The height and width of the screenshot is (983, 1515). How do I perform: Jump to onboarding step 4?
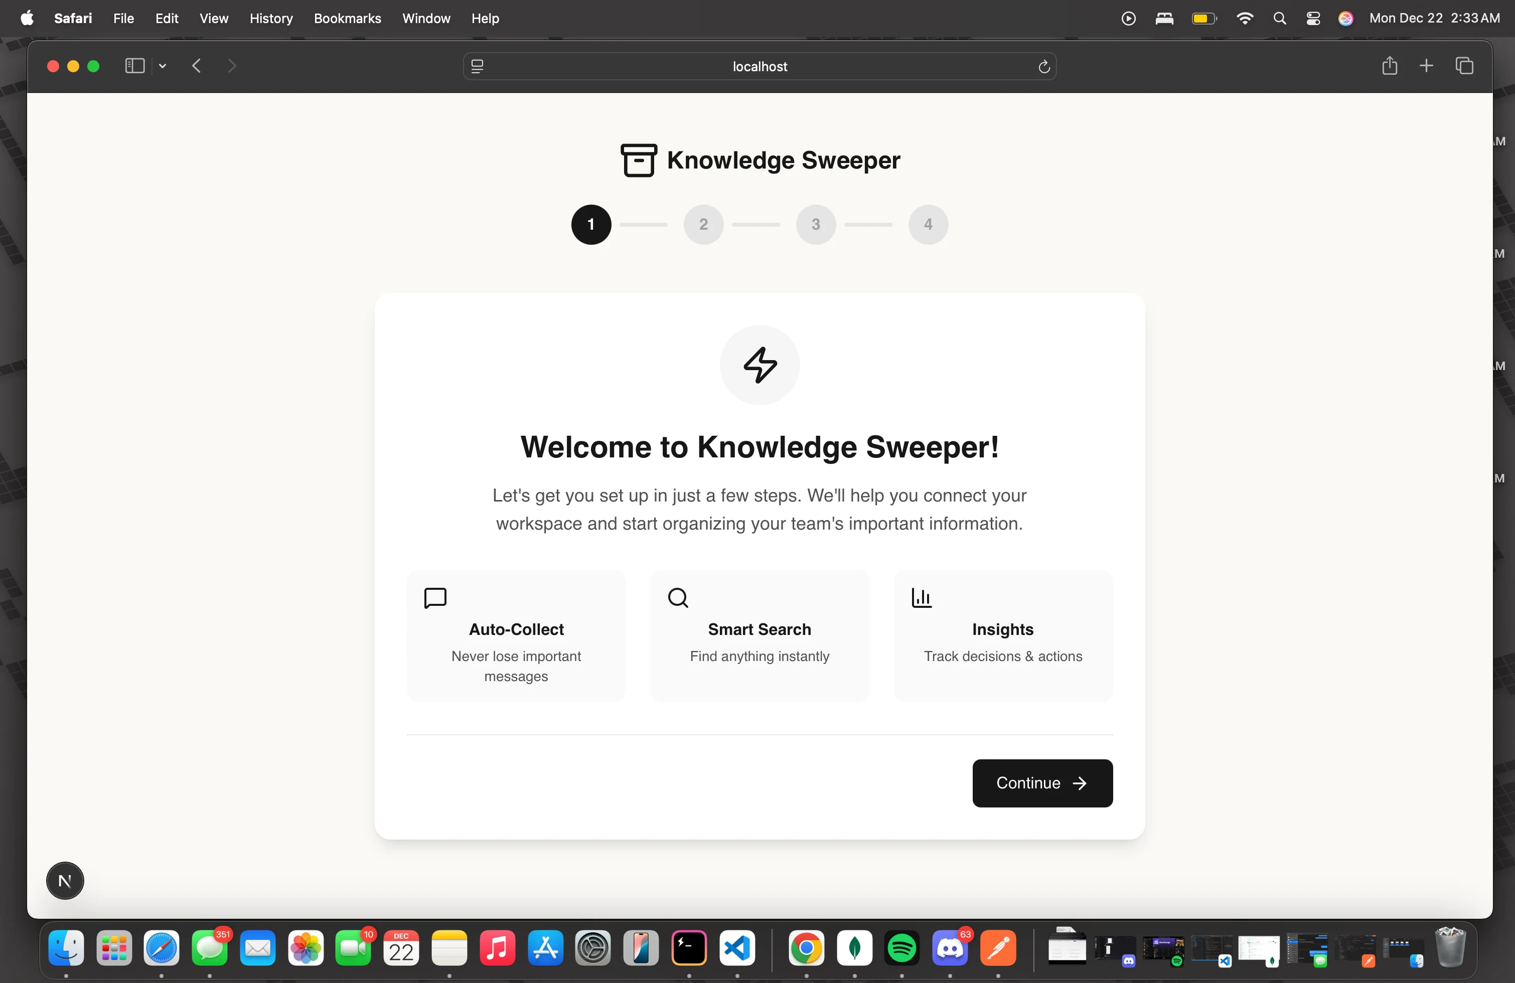point(928,225)
